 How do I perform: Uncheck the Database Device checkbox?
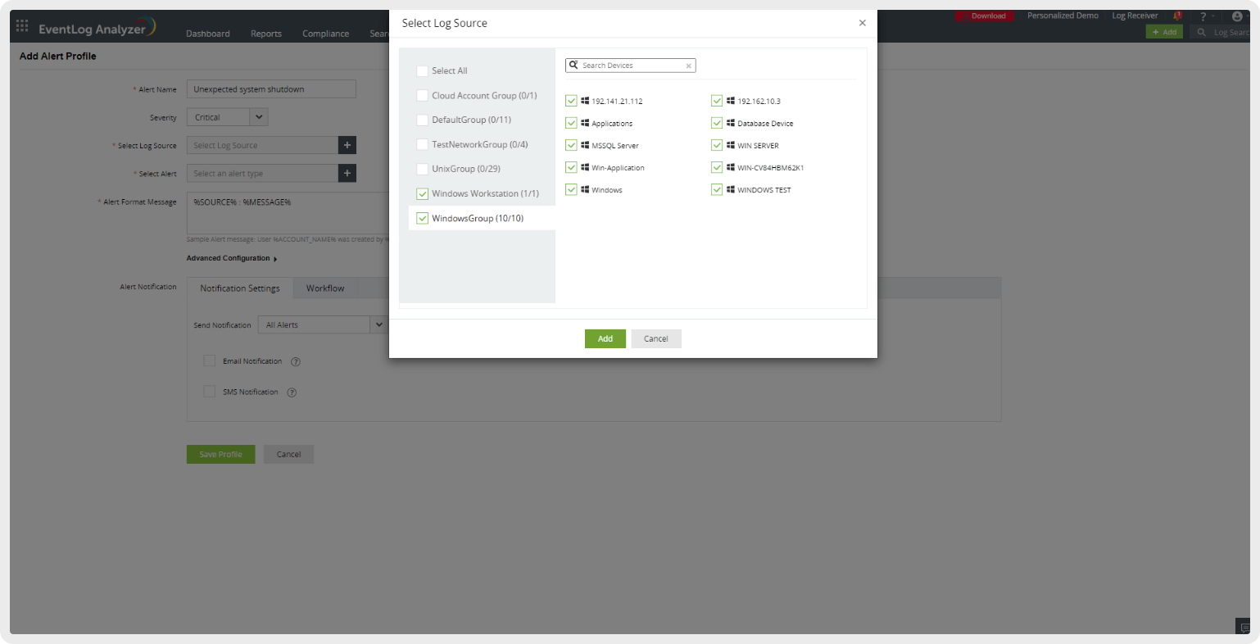coord(717,123)
